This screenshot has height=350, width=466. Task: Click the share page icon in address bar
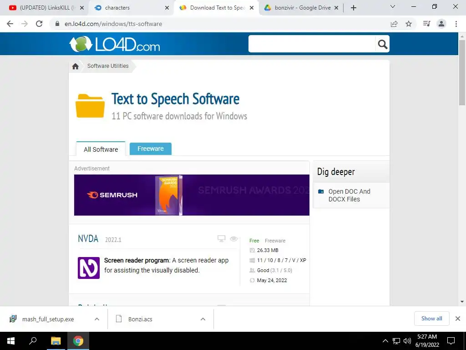pyautogui.click(x=394, y=24)
